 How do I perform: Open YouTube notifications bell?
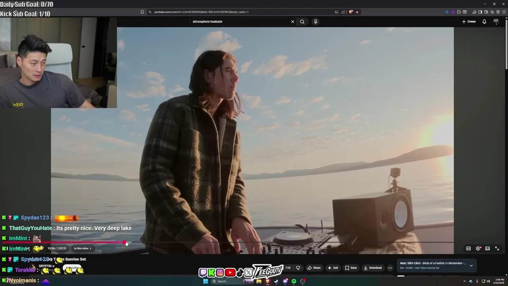484,21
